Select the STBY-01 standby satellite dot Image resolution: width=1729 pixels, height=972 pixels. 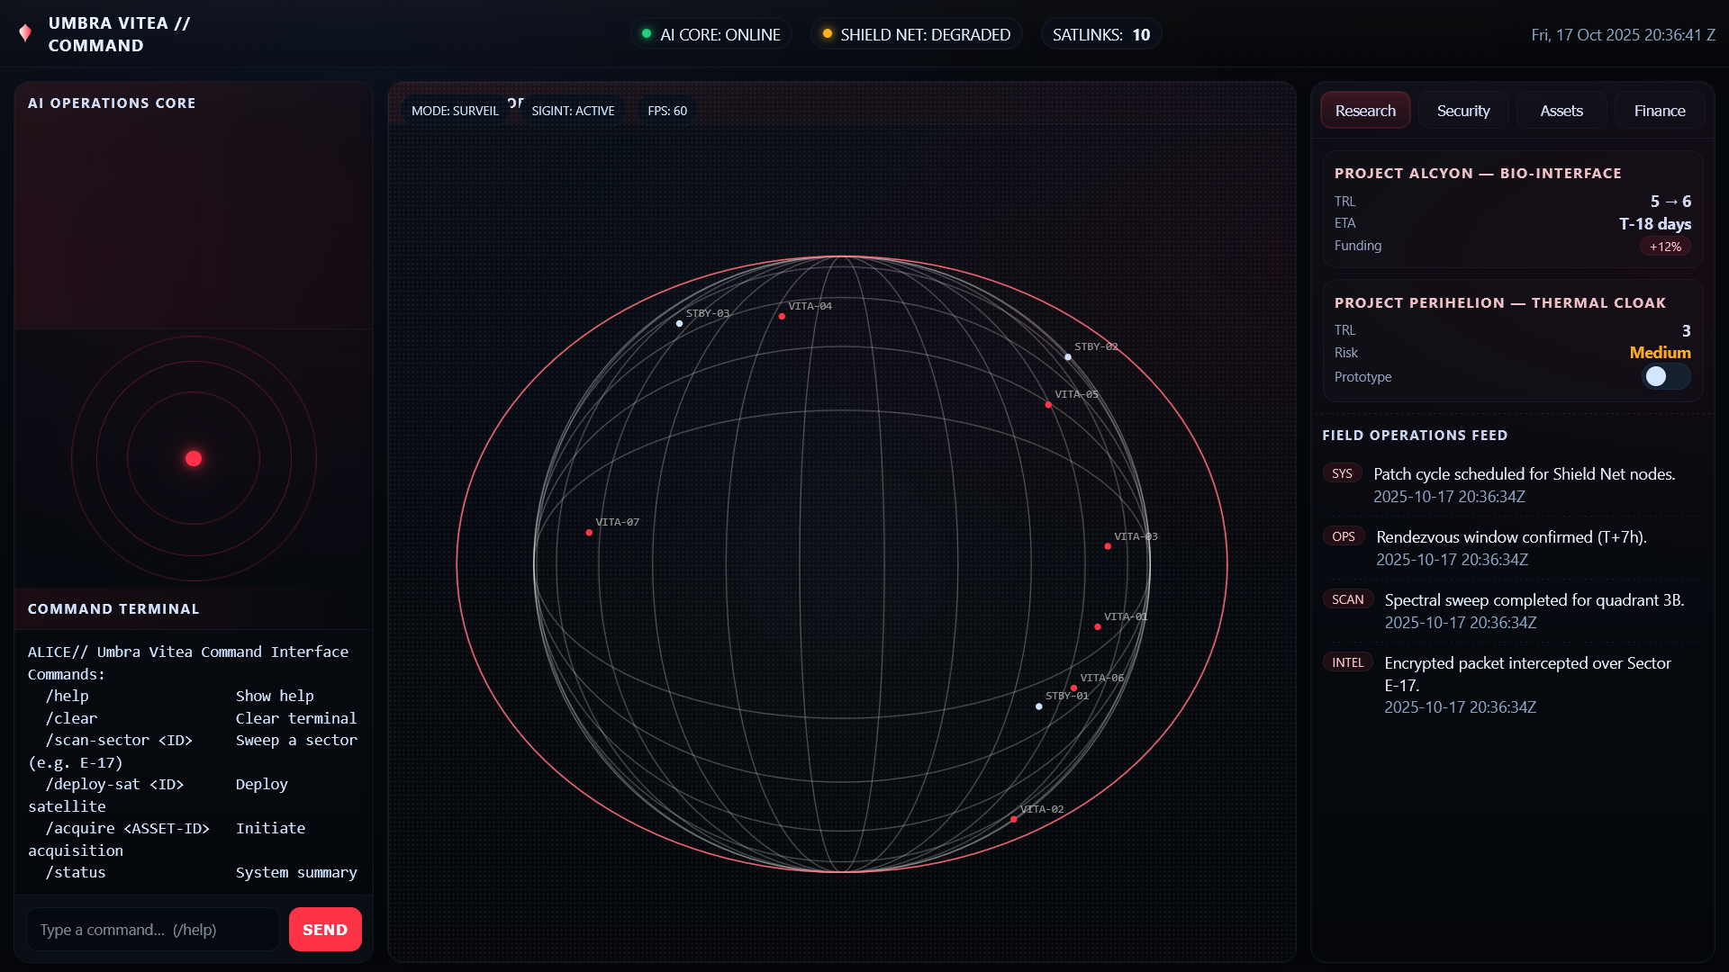(1039, 706)
